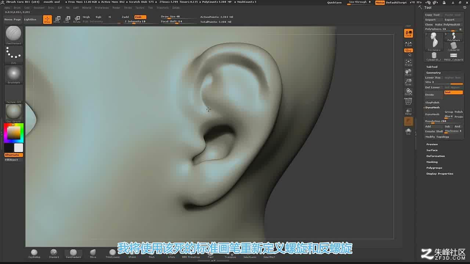
Task: Collapse the Geometry section
Action: point(433,73)
